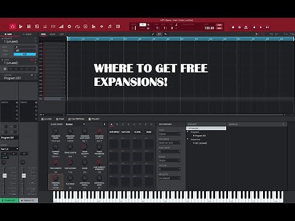The height and width of the screenshot is (221, 295).
Task: Click the horizontal scrollbar under the grid editor
Action: (175, 115)
